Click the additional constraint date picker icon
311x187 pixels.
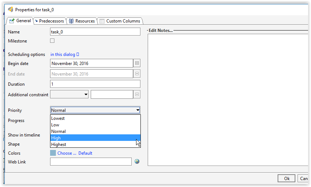137,94
